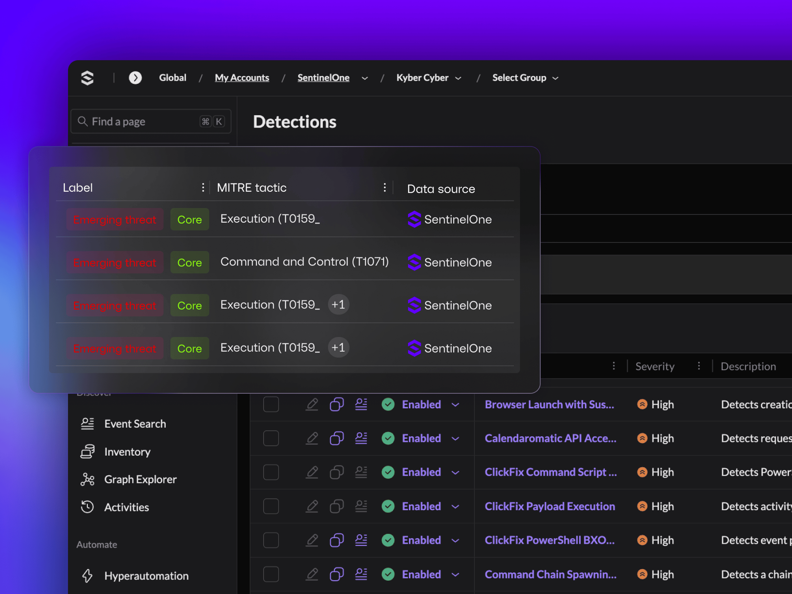Open the Graph Explorer sidebar icon
Viewport: 792px width, 594px height.
[87, 479]
